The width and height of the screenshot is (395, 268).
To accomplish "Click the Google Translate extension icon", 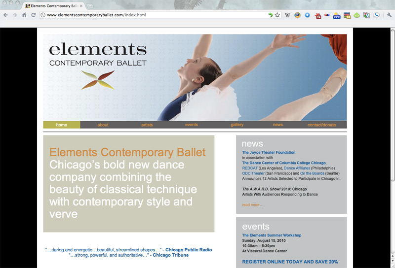I will click(366, 15).
